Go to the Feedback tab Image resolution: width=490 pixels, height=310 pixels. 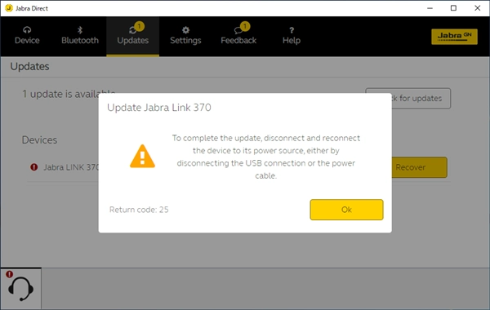tap(238, 36)
